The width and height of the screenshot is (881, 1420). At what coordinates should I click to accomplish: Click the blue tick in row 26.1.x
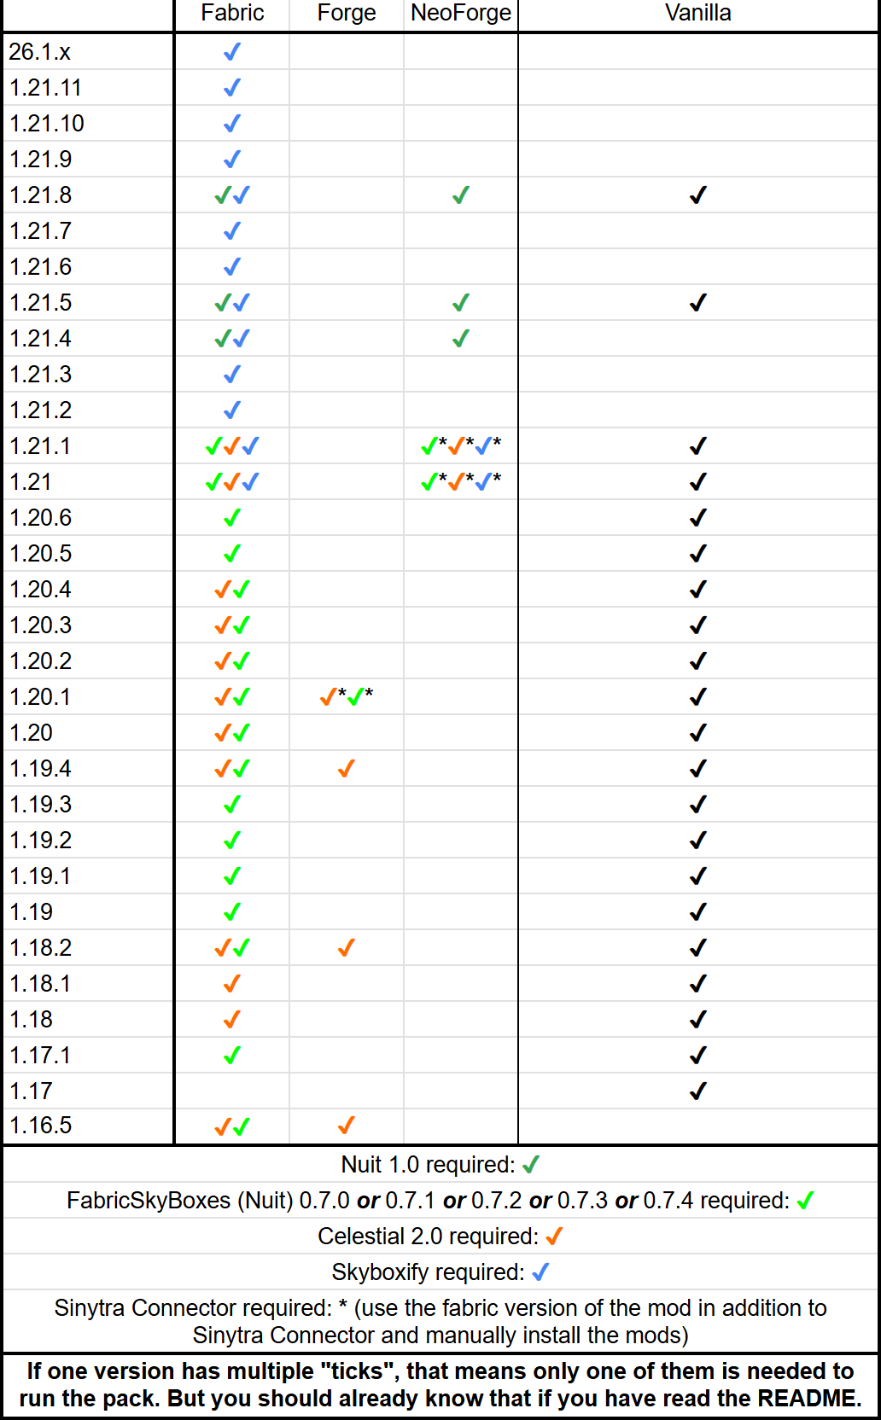(232, 52)
